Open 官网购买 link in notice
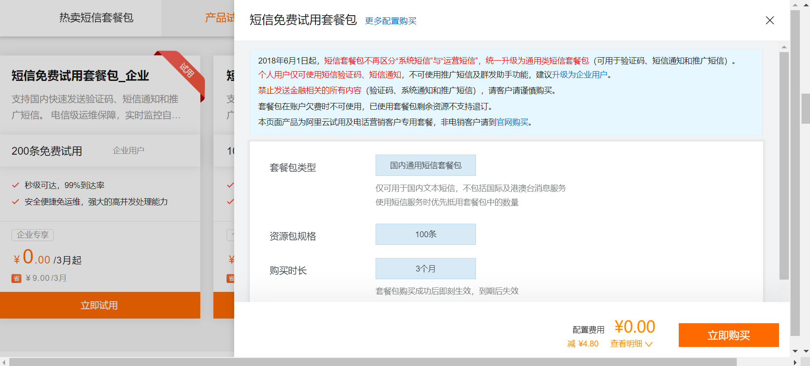 [x=512, y=122]
